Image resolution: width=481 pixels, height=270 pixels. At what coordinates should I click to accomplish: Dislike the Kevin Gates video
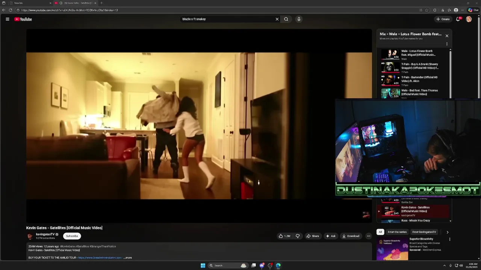298,236
